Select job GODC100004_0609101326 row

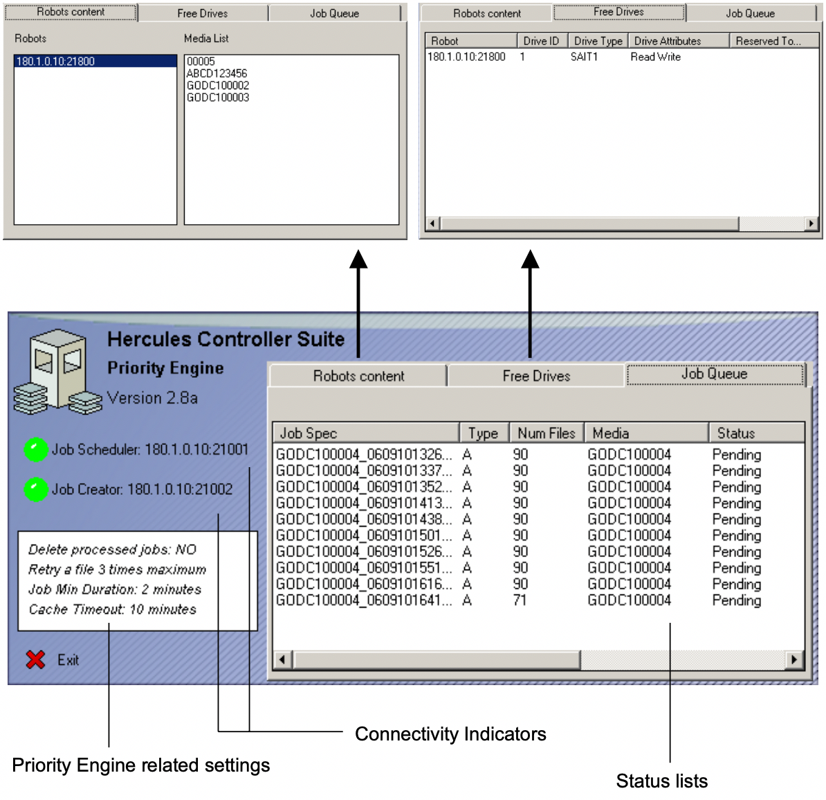(x=539, y=454)
